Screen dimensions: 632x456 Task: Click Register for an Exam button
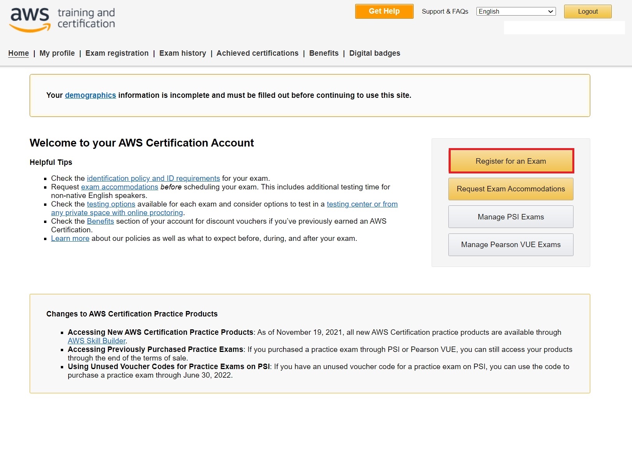pos(511,161)
